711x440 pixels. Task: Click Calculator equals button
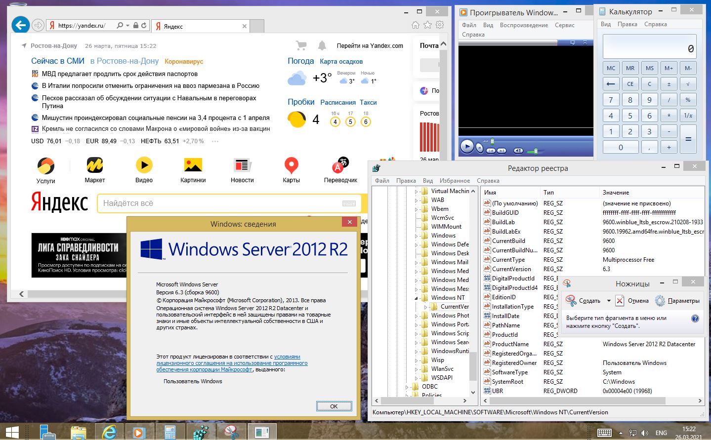[x=688, y=139]
